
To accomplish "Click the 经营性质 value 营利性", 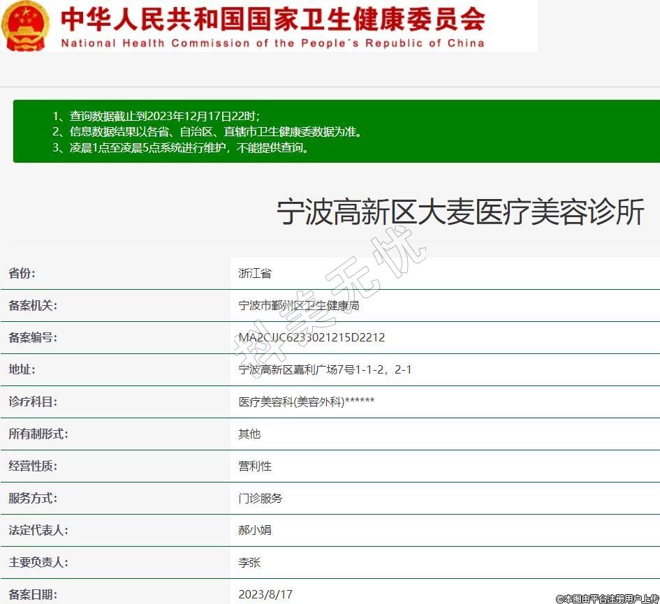I will click(x=255, y=466).
